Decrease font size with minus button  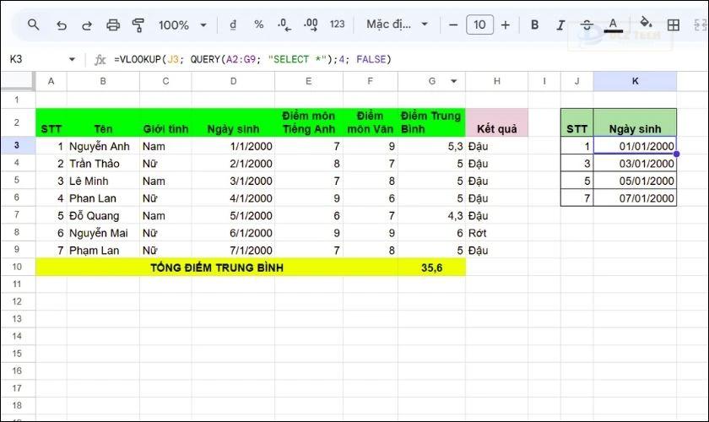(453, 24)
